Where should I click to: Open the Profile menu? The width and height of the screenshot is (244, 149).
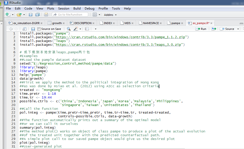click(103, 9)
